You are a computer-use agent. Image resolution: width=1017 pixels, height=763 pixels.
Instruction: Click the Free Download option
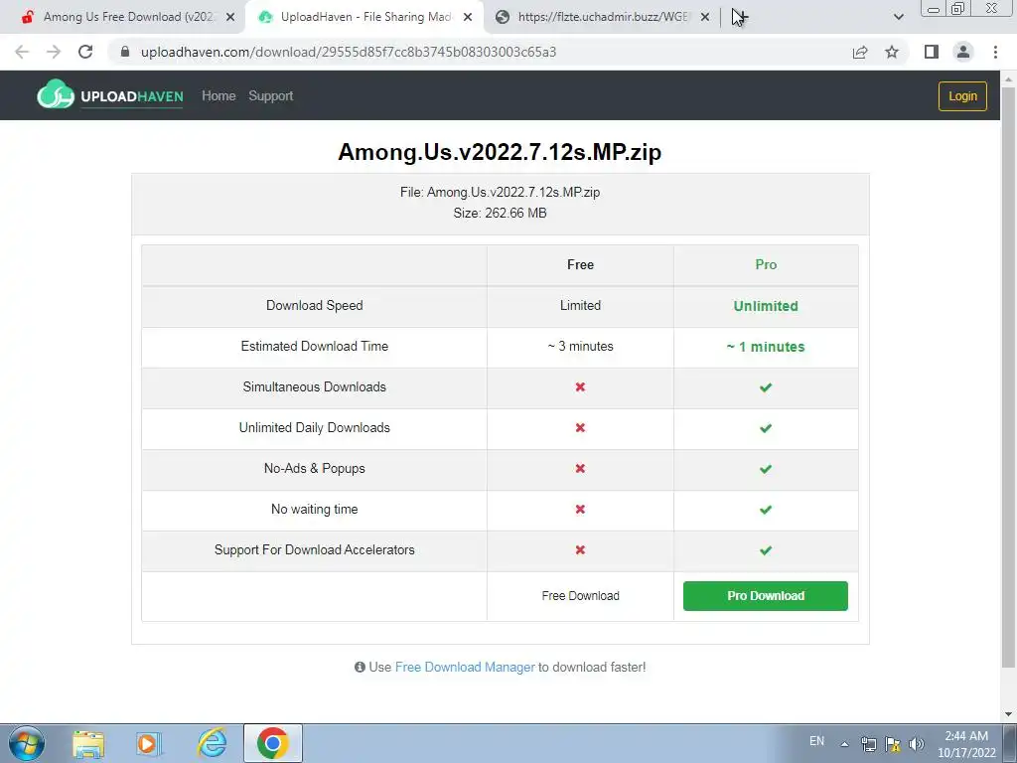pyautogui.click(x=580, y=596)
